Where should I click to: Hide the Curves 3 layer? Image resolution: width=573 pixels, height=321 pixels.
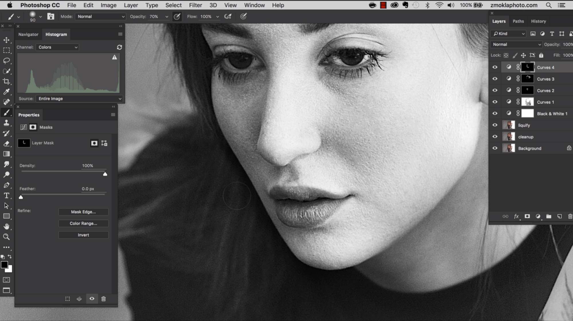495,79
